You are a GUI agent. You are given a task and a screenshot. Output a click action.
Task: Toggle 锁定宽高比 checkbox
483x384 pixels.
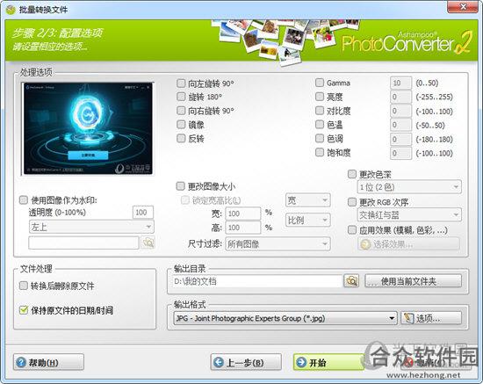pos(184,200)
